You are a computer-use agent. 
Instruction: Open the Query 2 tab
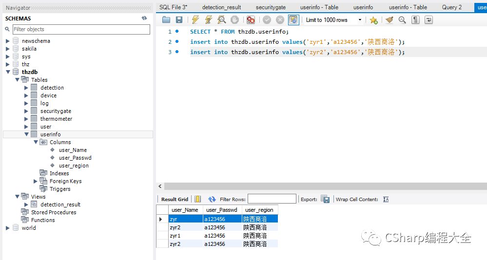click(452, 7)
